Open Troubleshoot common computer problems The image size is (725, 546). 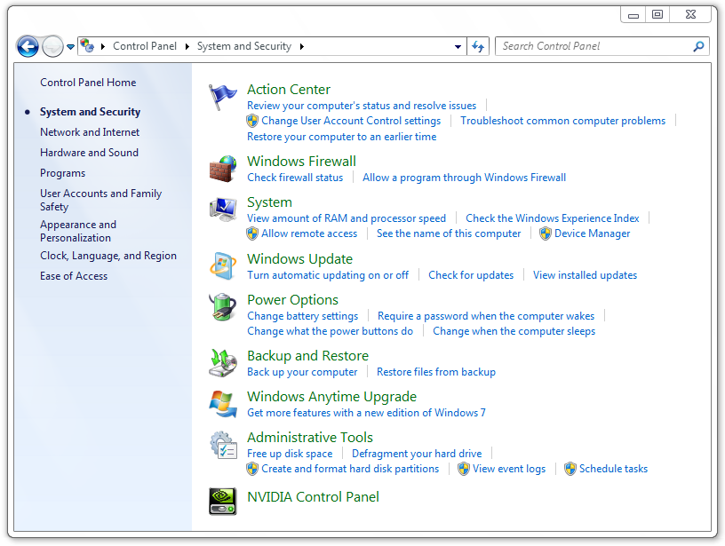[562, 121]
